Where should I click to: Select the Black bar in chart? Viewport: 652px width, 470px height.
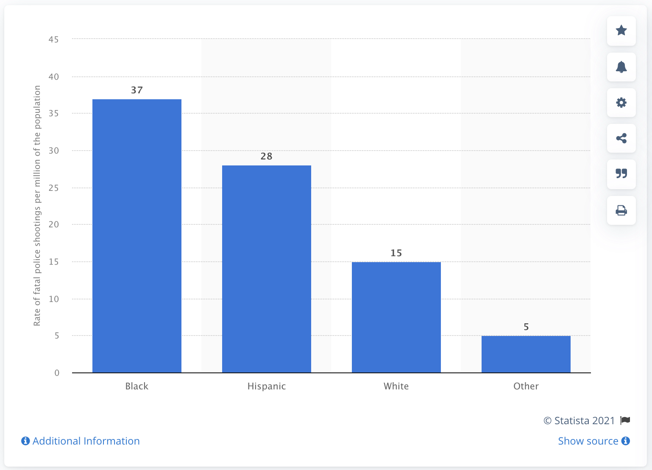coord(137,236)
